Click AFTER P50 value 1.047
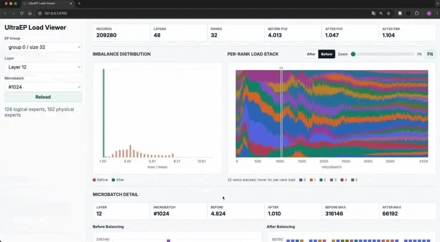Image resolution: width=440 pixels, height=242 pixels. pos(332,35)
